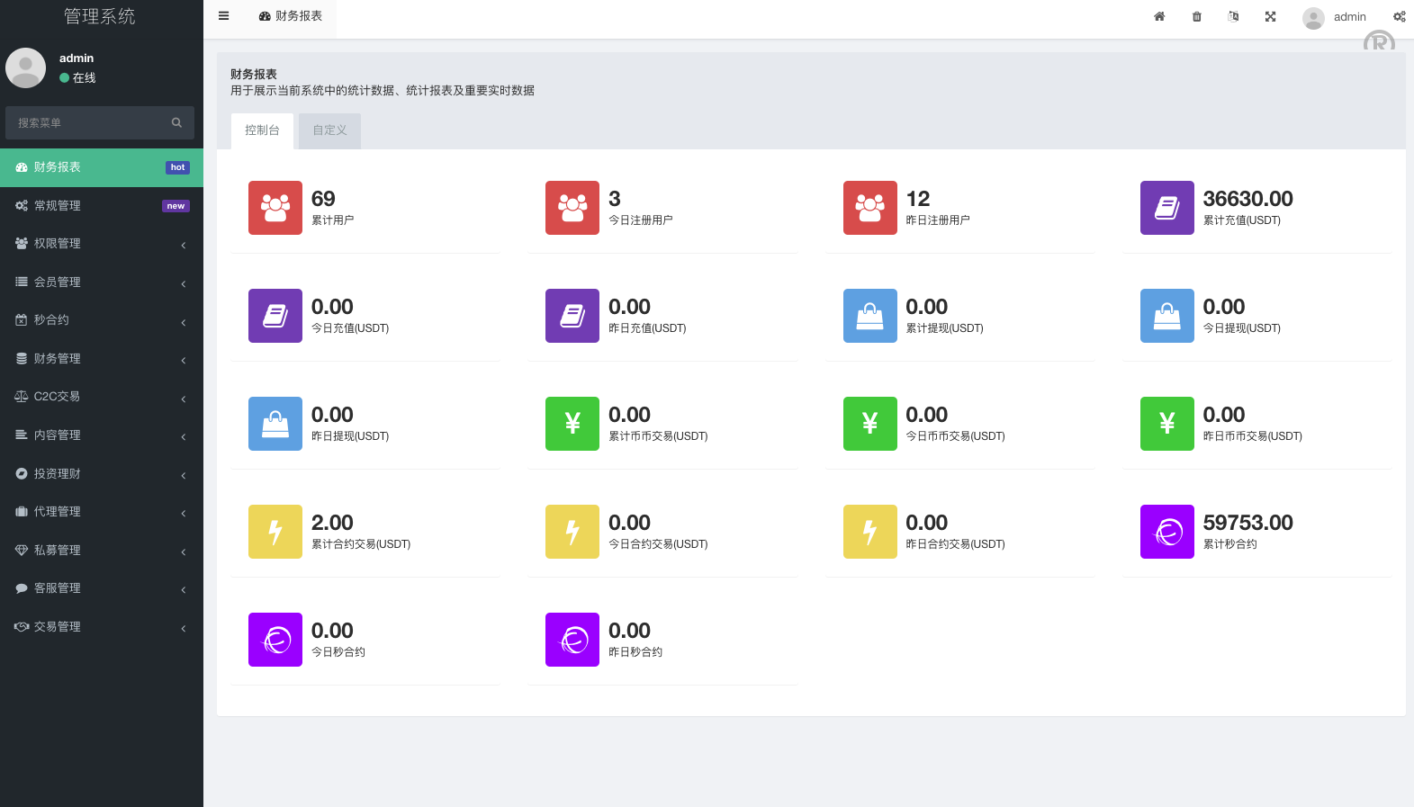1414x807 pixels.
Task: Click the trash clear-cache icon
Action: 1196,17
